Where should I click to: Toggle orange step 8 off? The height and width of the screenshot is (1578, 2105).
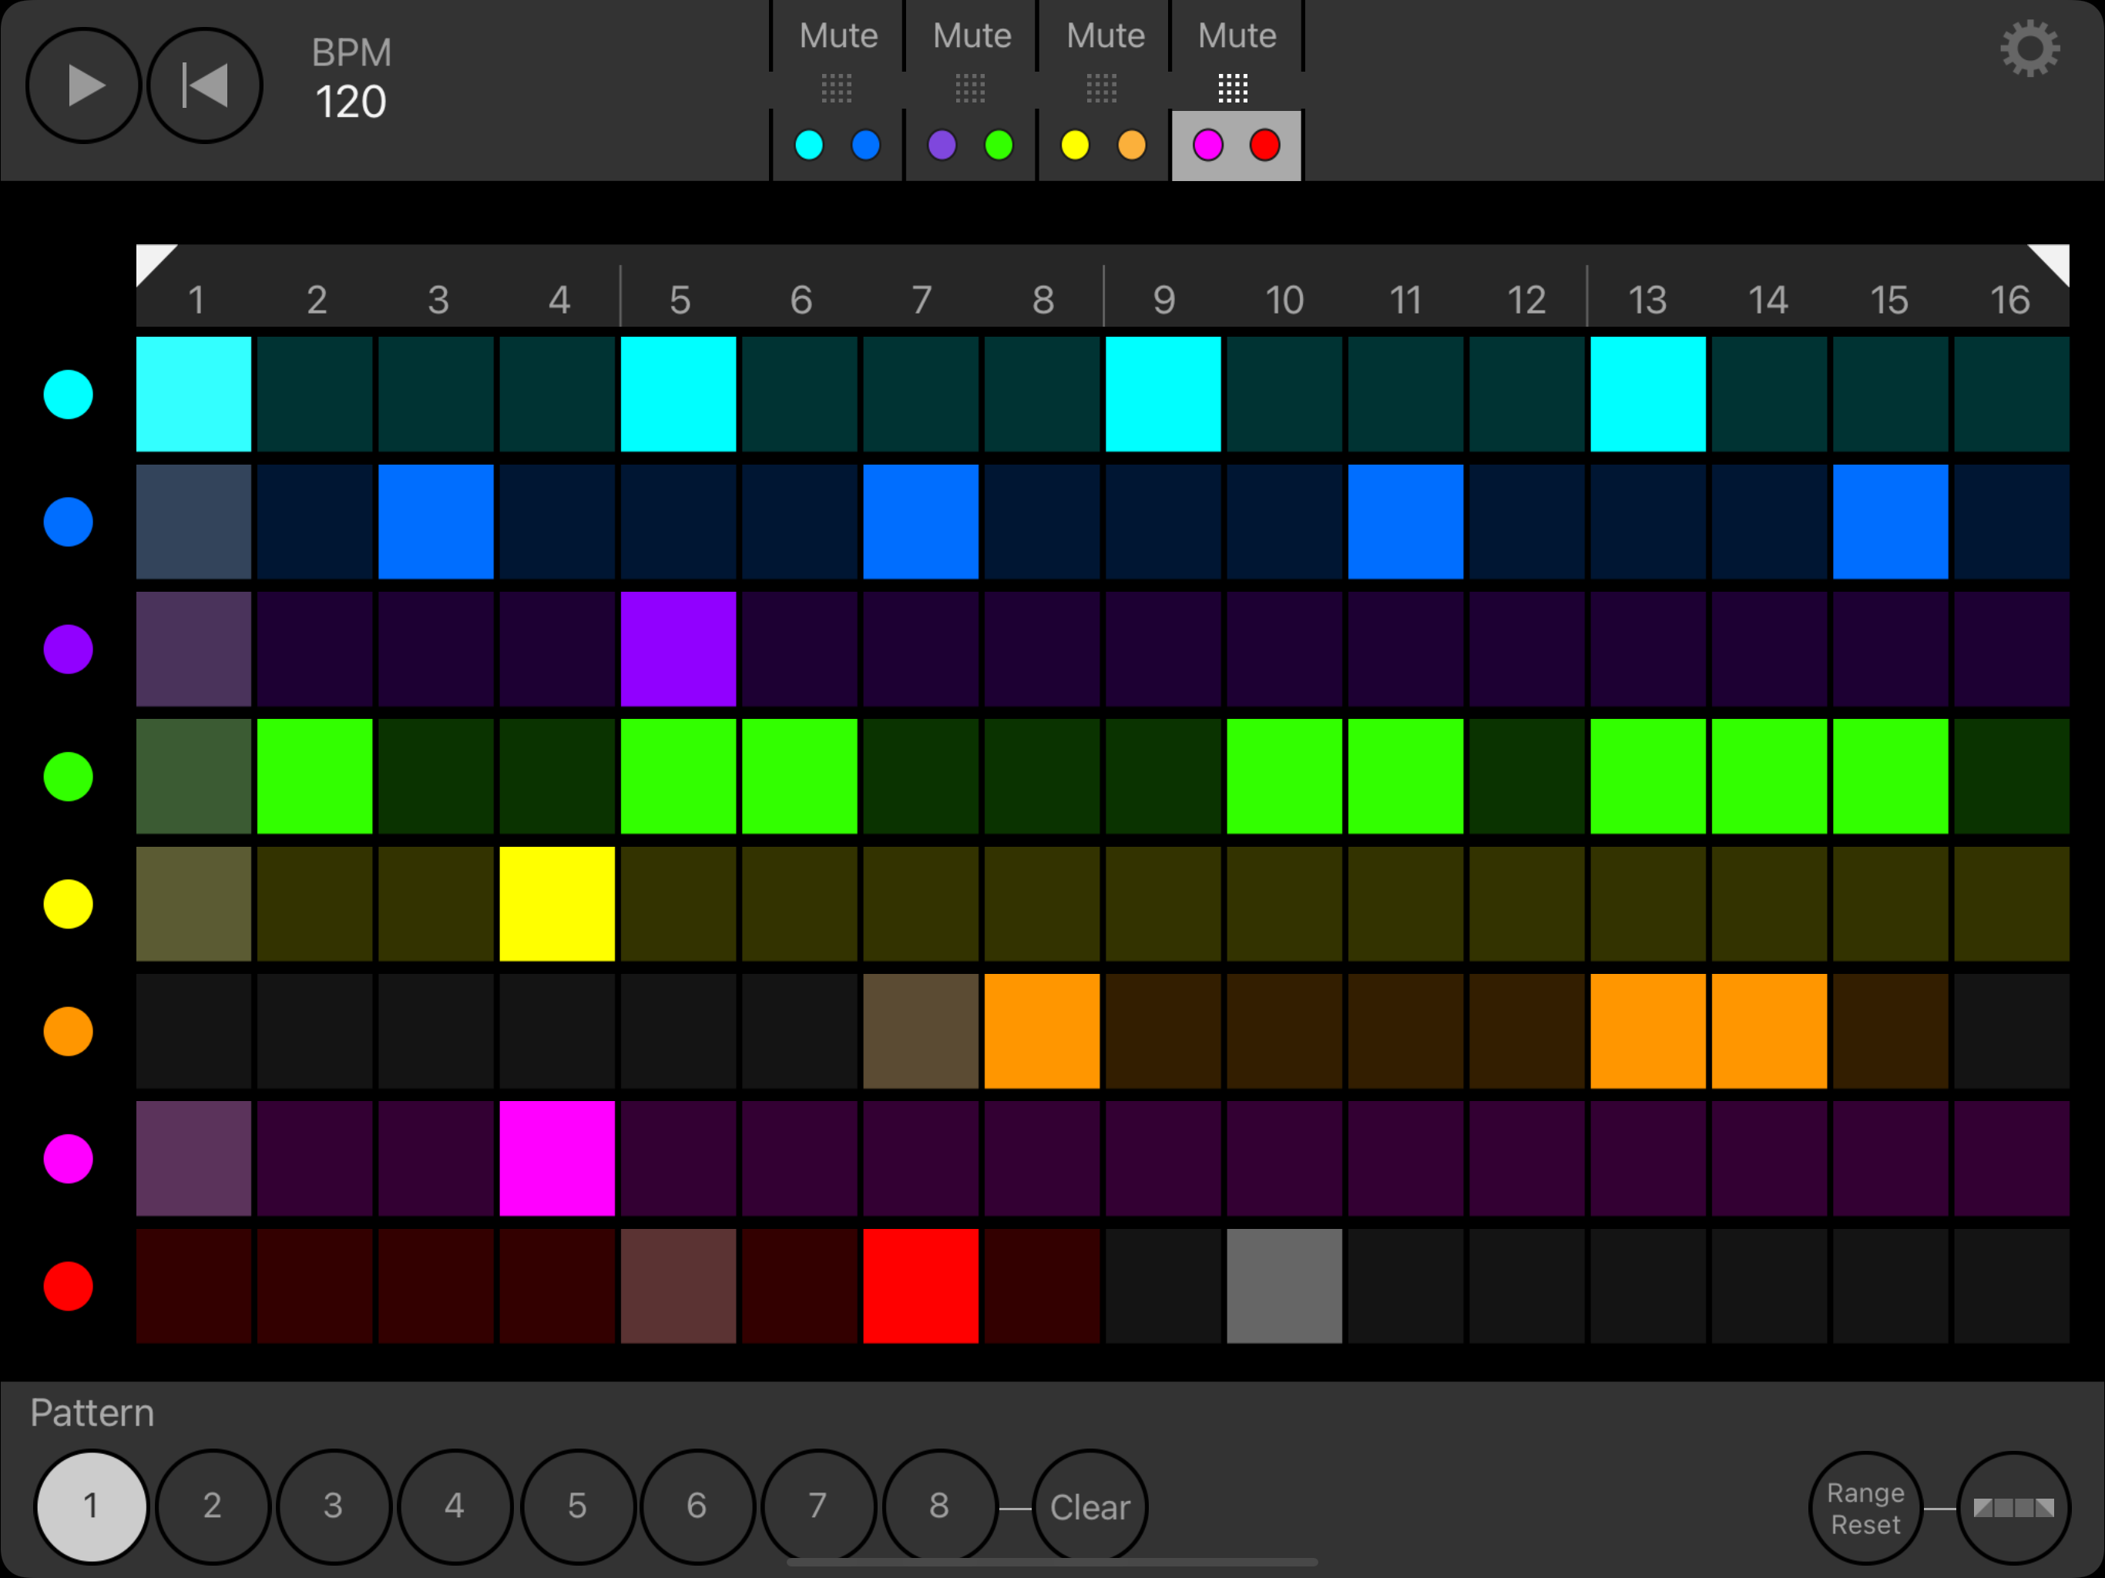click(1042, 1032)
